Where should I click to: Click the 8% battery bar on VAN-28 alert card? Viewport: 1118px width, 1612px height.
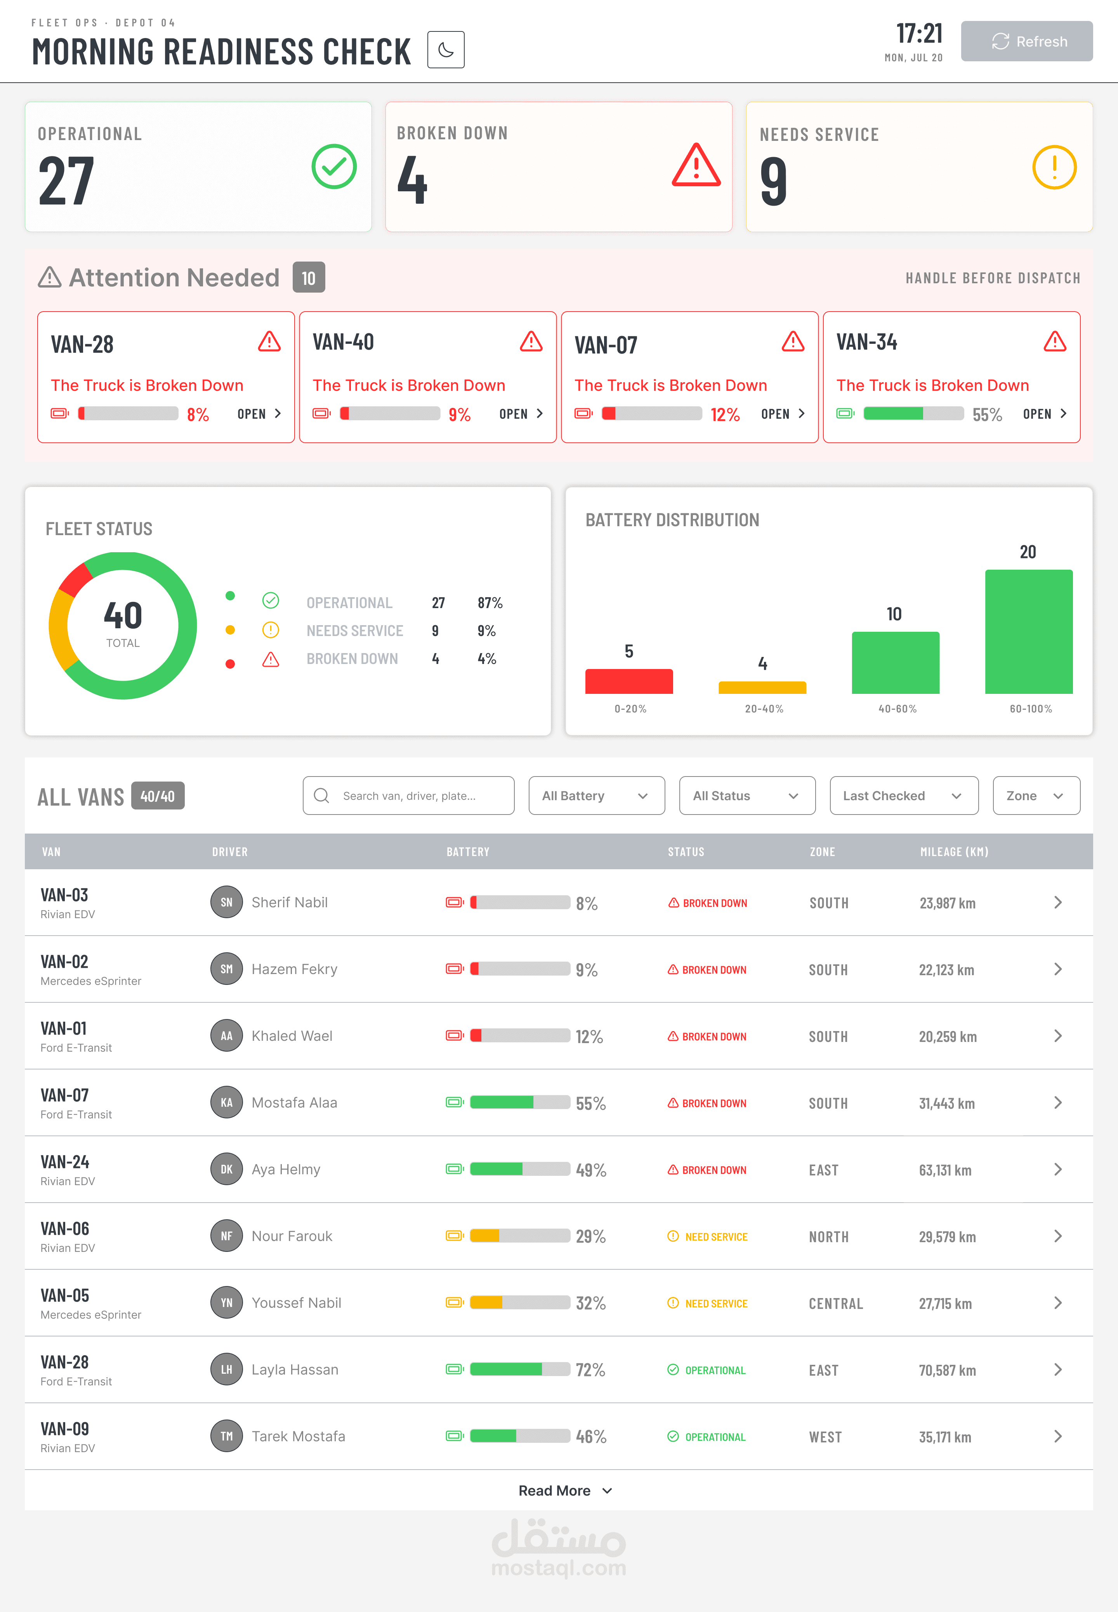(x=128, y=413)
